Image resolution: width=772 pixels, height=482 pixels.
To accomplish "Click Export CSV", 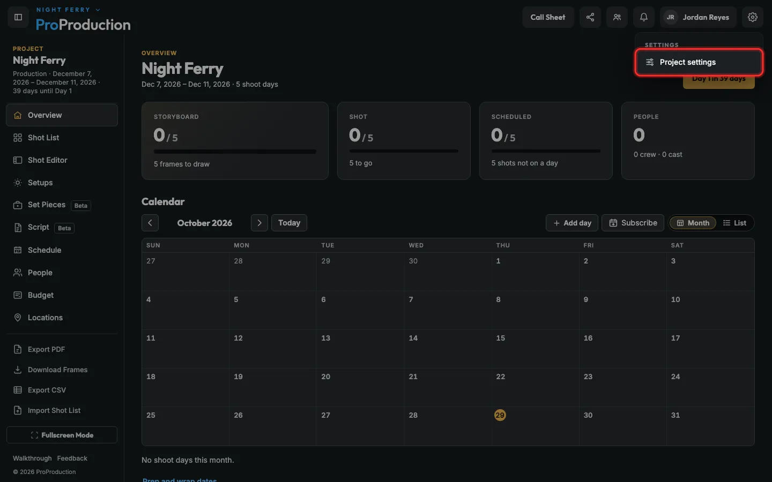I will [x=62, y=390].
